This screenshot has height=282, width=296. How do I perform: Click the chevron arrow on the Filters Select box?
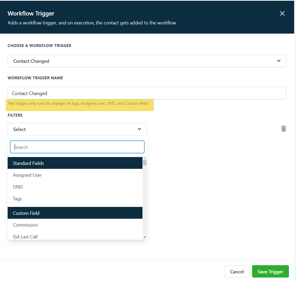point(139,129)
